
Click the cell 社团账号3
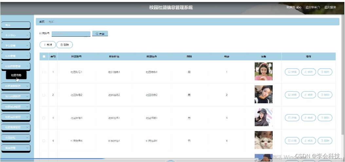point(76,118)
